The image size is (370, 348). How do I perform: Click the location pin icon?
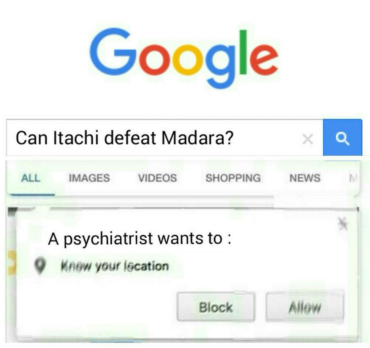click(x=40, y=266)
